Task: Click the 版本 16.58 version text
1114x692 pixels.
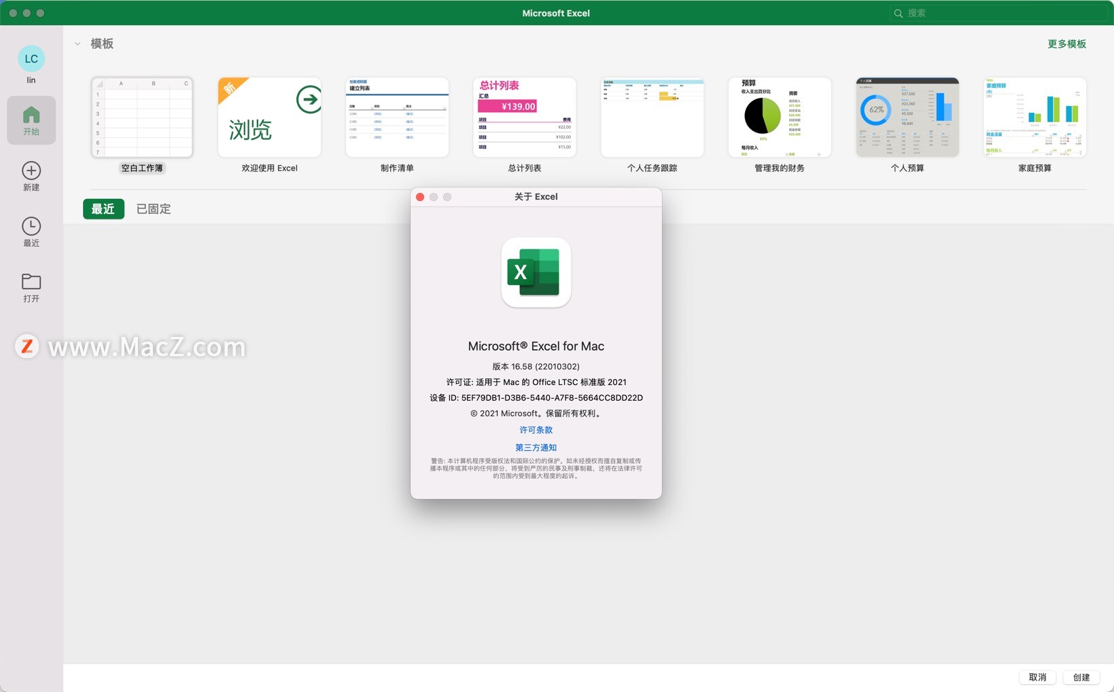Action: pyautogui.click(x=536, y=367)
